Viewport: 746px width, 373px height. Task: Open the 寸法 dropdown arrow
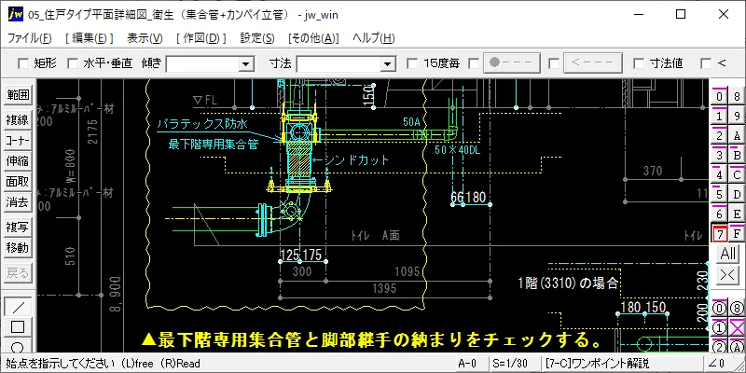click(388, 63)
